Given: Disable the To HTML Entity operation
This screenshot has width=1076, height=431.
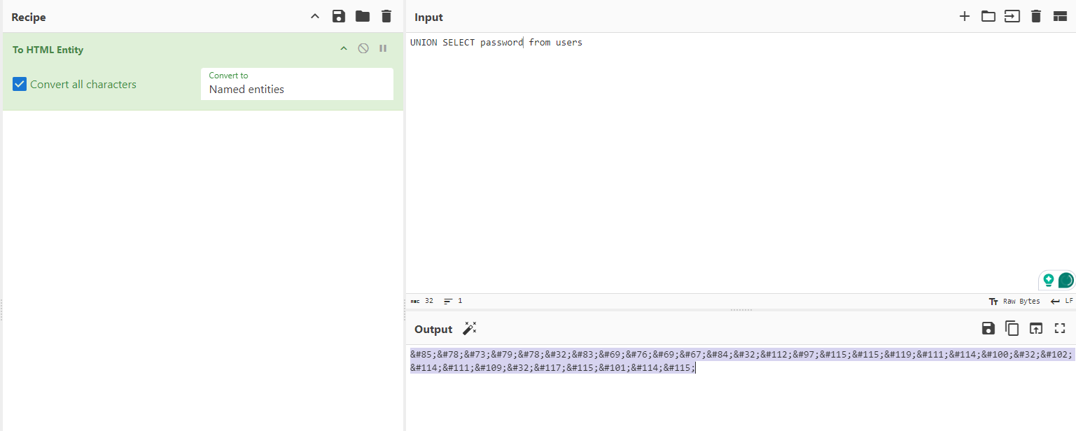Looking at the screenshot, I should click(x=363, y=49).
